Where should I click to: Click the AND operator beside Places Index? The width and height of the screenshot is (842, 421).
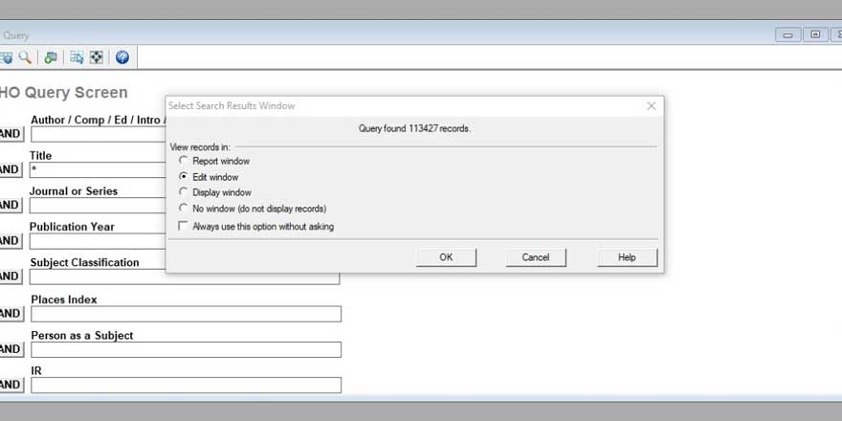[x=10, y=314]
